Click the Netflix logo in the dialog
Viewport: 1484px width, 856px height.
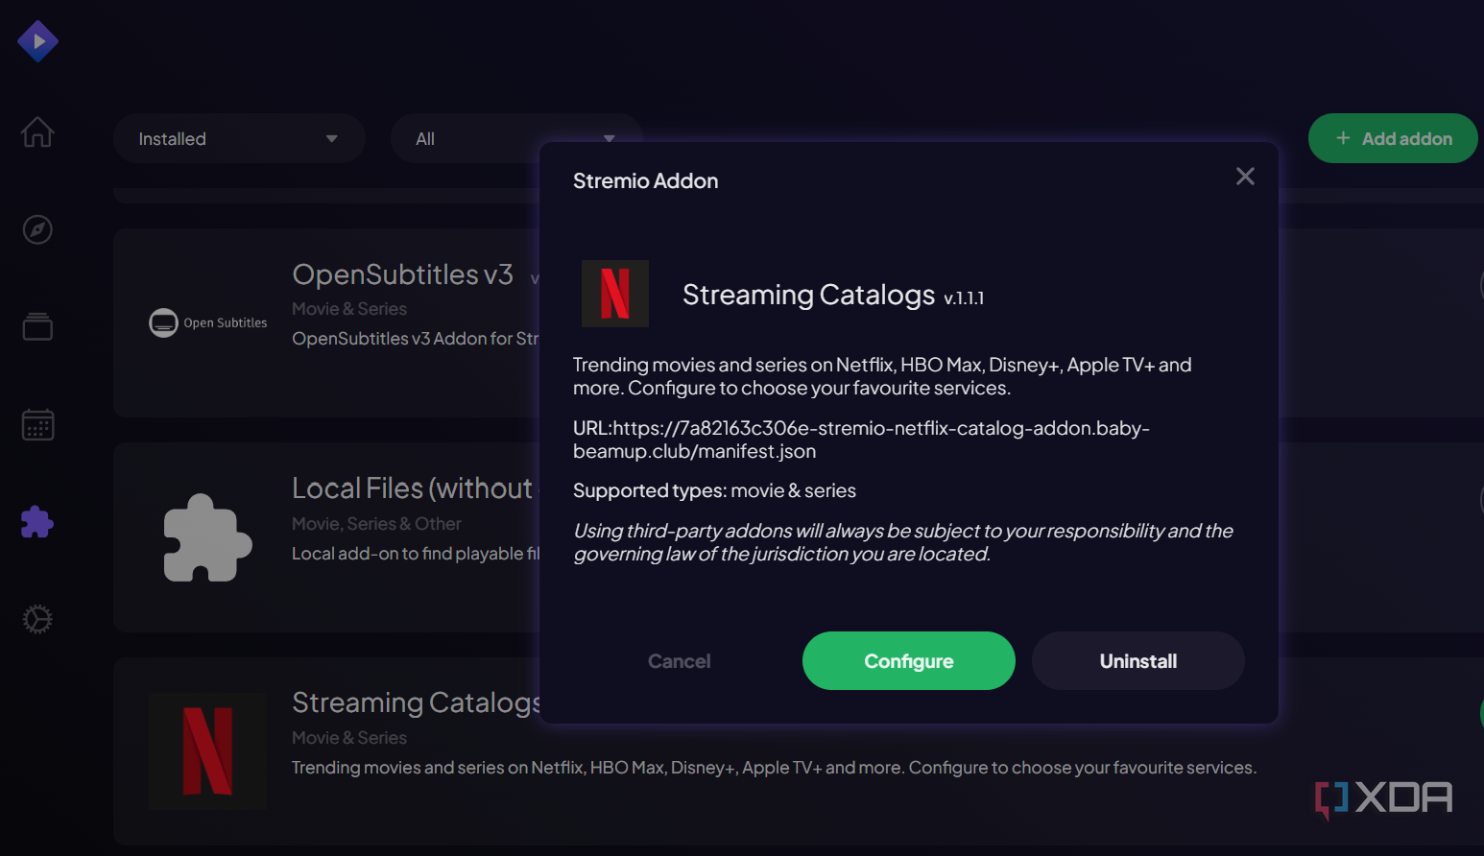click(615, 294)
